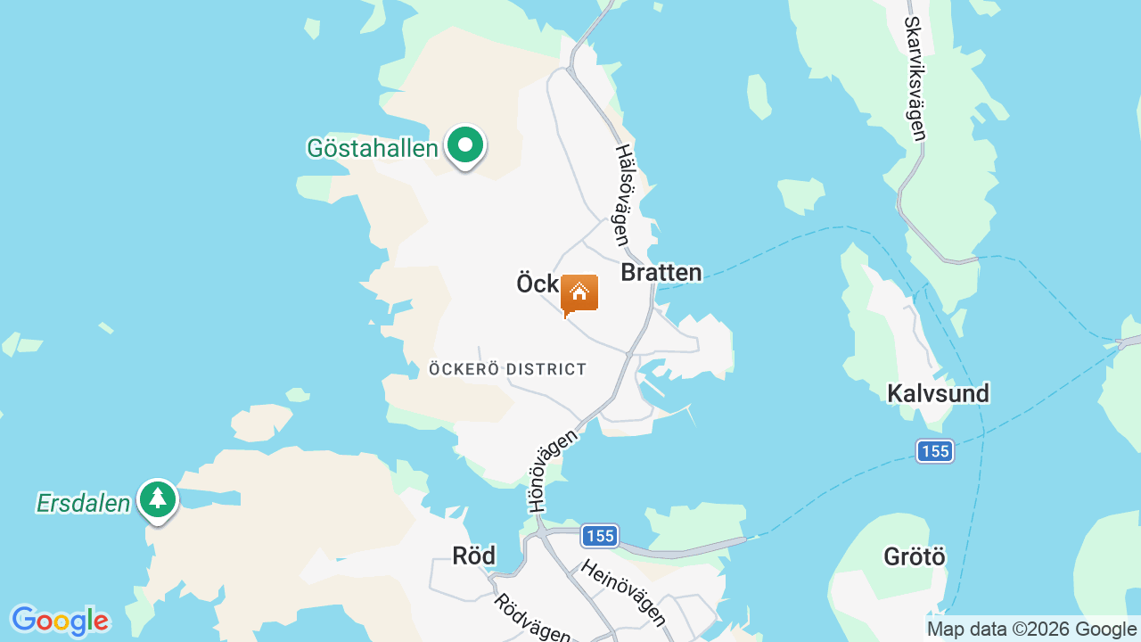
Task: Click the Skarviksvägen road label
Action: (915, 78)
